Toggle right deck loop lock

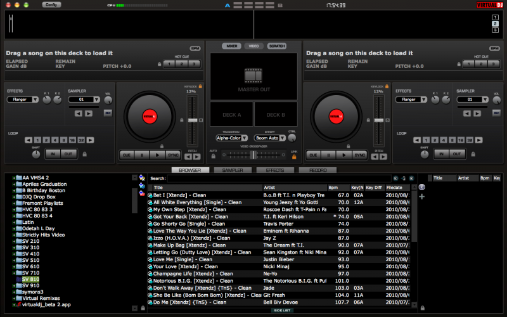(x=473, y=154)
